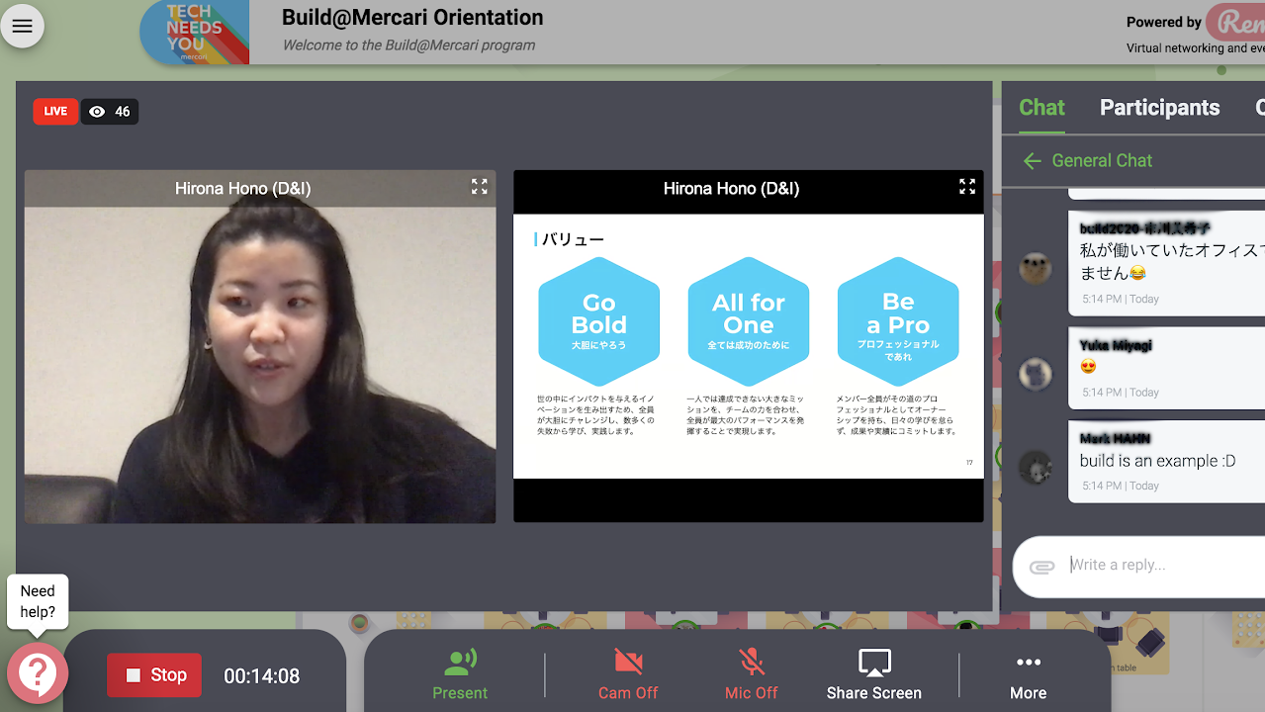Expand the shared slide panel fullscreen

click(x=967, y=186)
